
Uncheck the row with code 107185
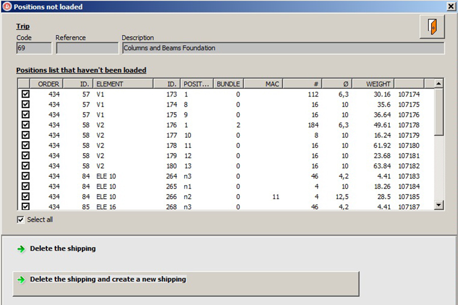tap(25, 196)
